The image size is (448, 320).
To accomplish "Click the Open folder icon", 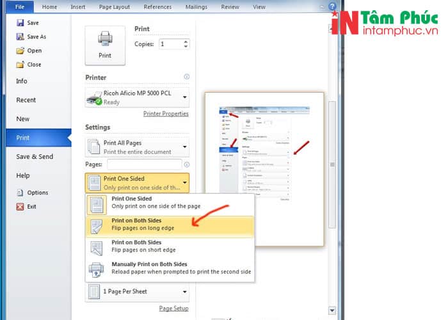I will click(20, 51).
